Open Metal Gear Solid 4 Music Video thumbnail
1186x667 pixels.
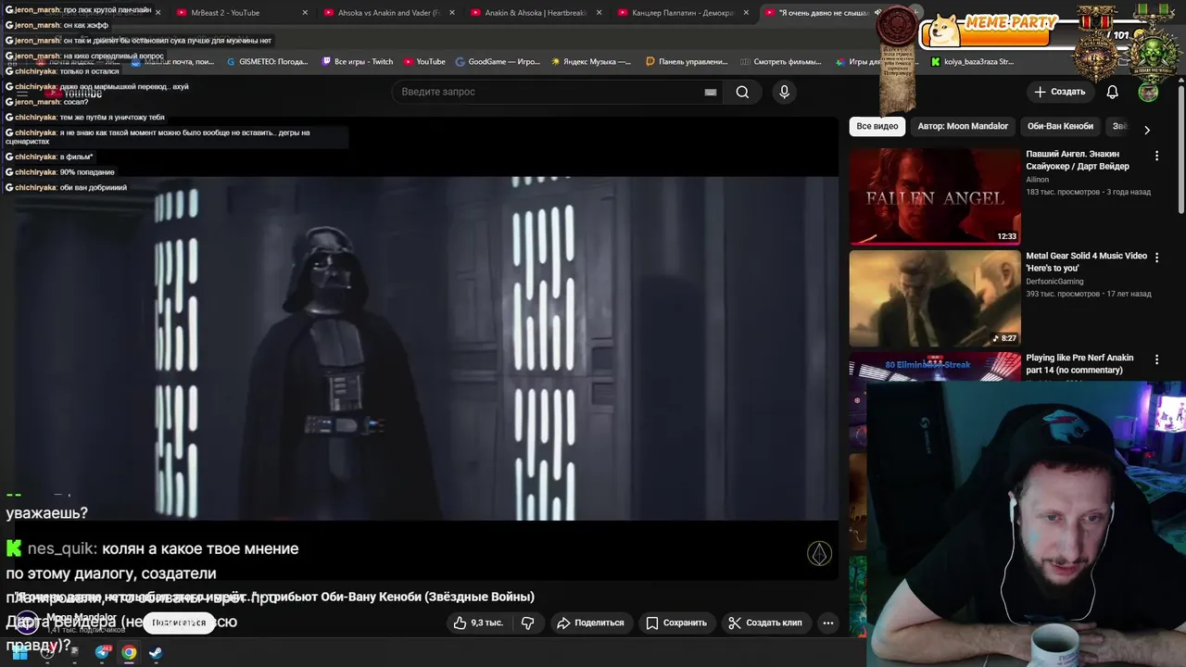click(x=935, y=298)
